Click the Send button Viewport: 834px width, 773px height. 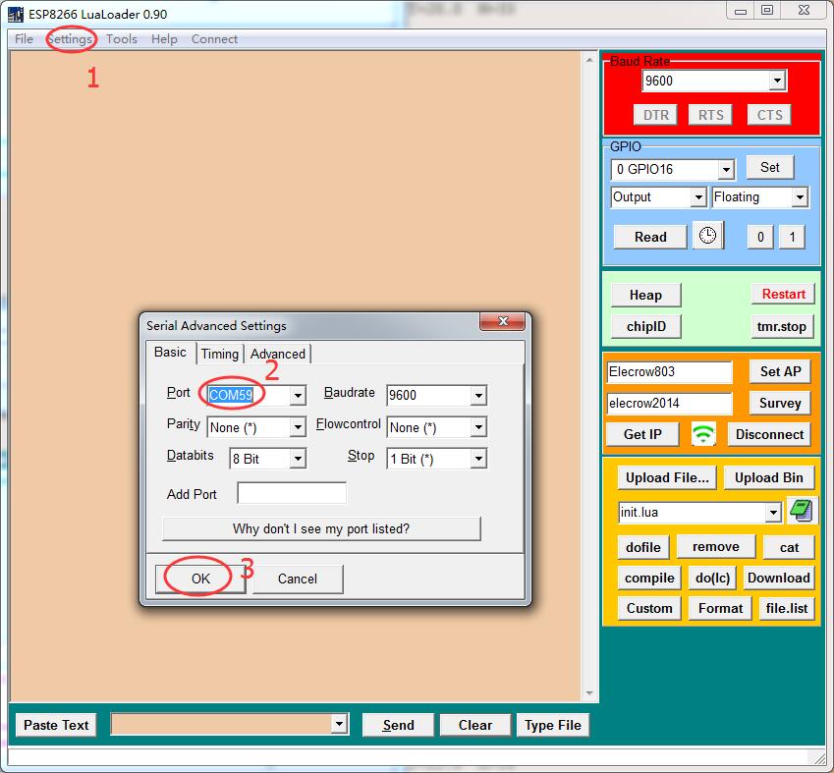[398, 725]
